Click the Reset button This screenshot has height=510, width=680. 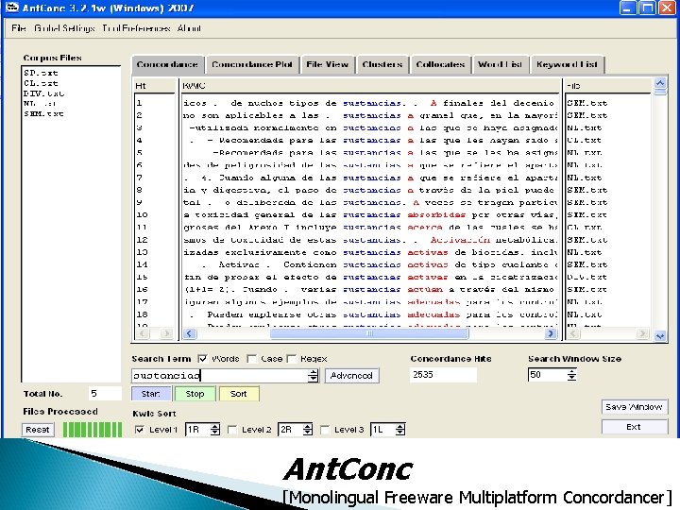[x=38, y=430]
